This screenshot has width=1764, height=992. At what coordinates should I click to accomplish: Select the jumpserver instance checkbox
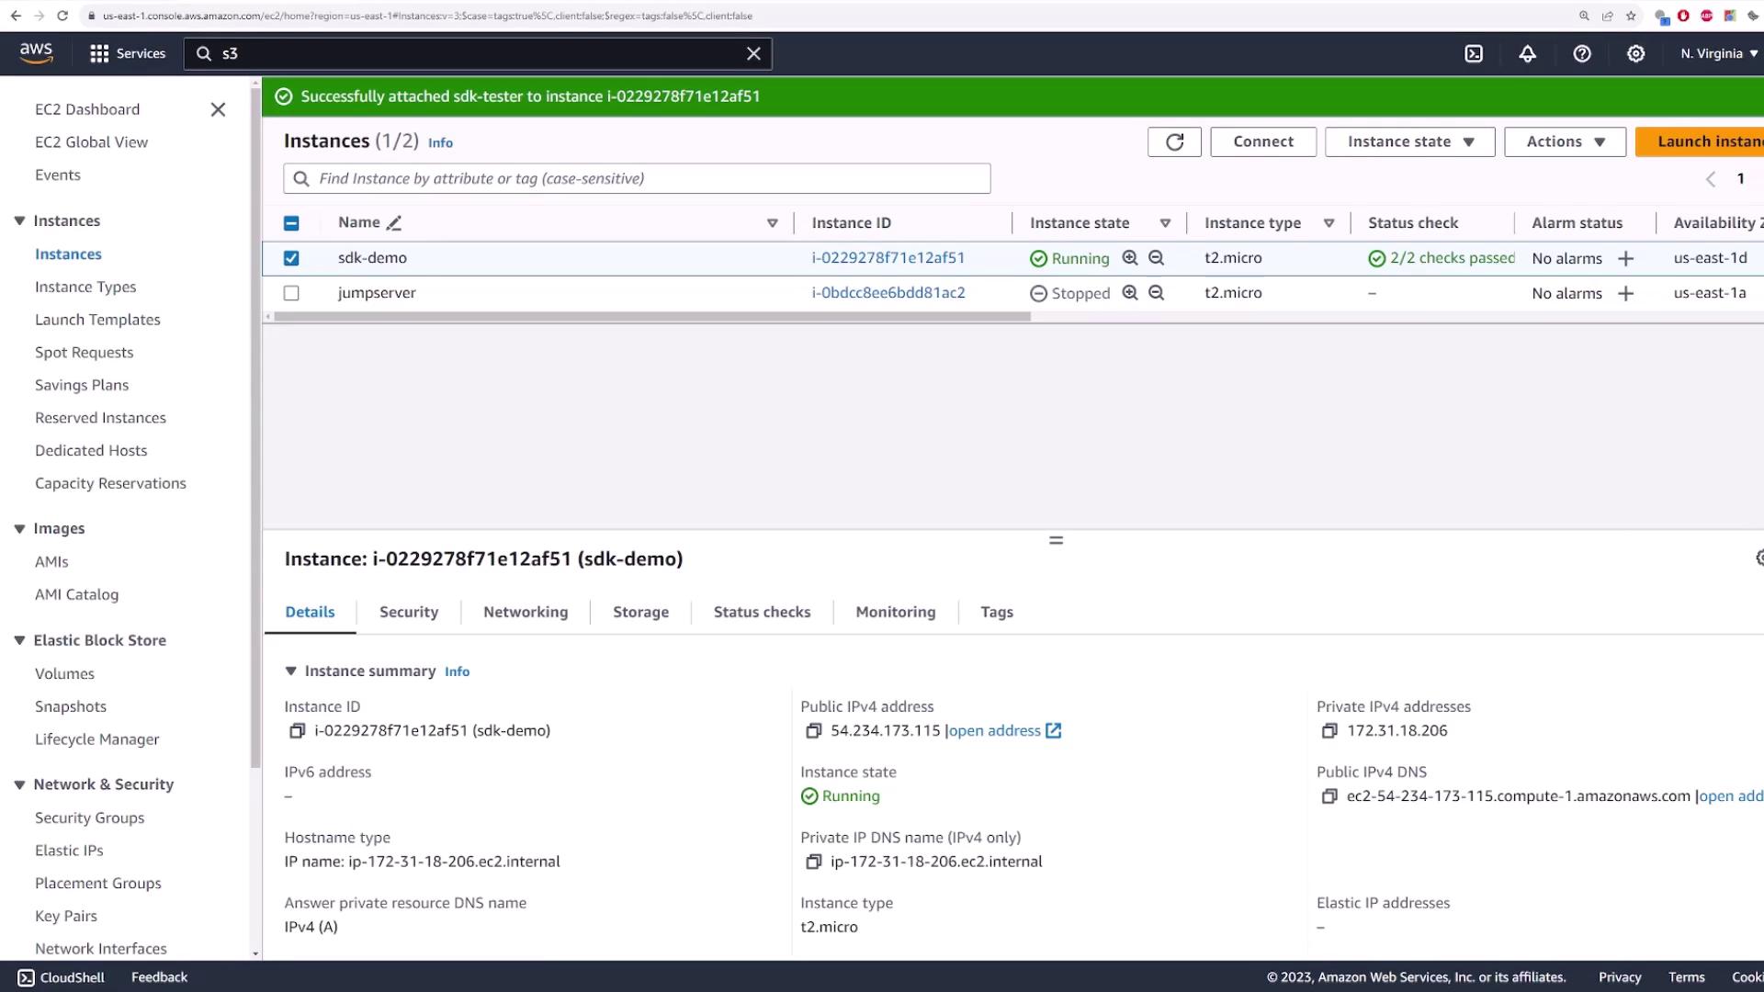[x=291, y=293]
